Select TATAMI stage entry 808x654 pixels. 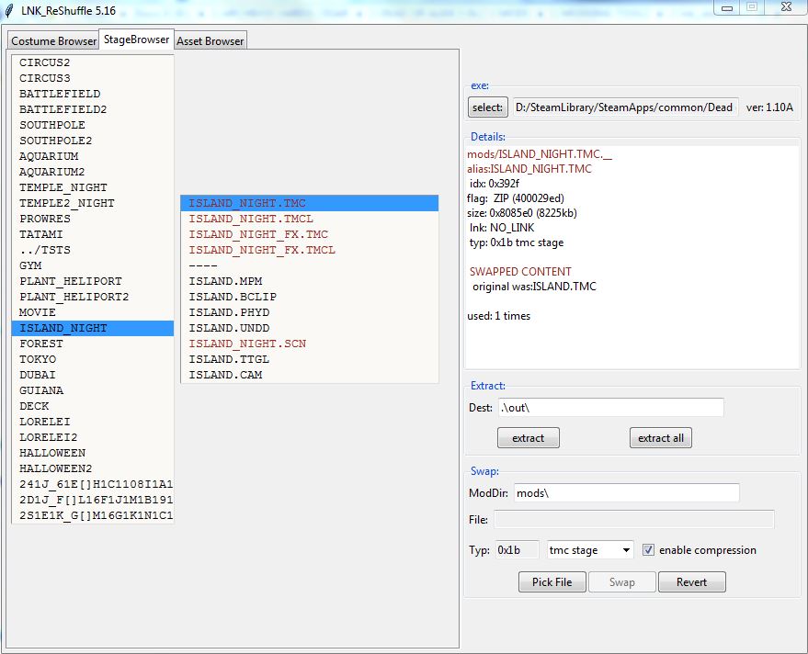click(93, 234)
